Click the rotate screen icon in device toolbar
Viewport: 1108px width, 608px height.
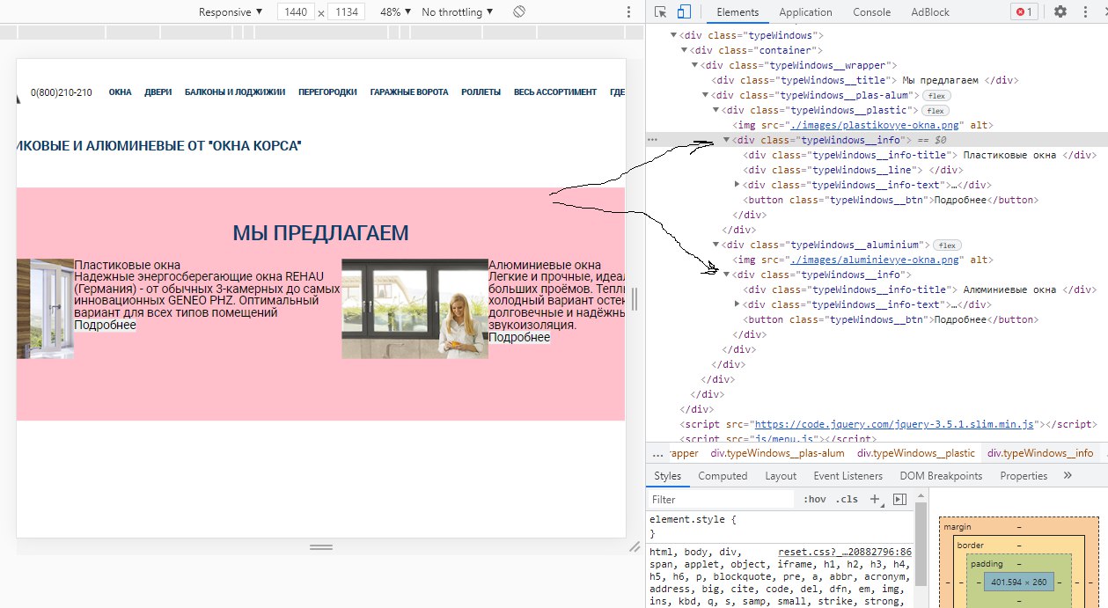pos(519,11)
